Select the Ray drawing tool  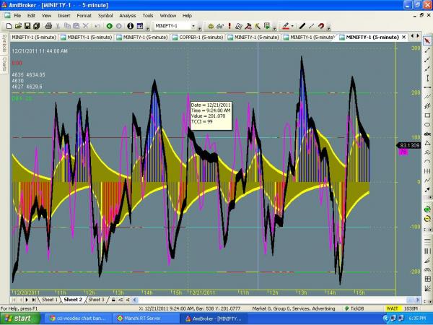click(427, 59)
